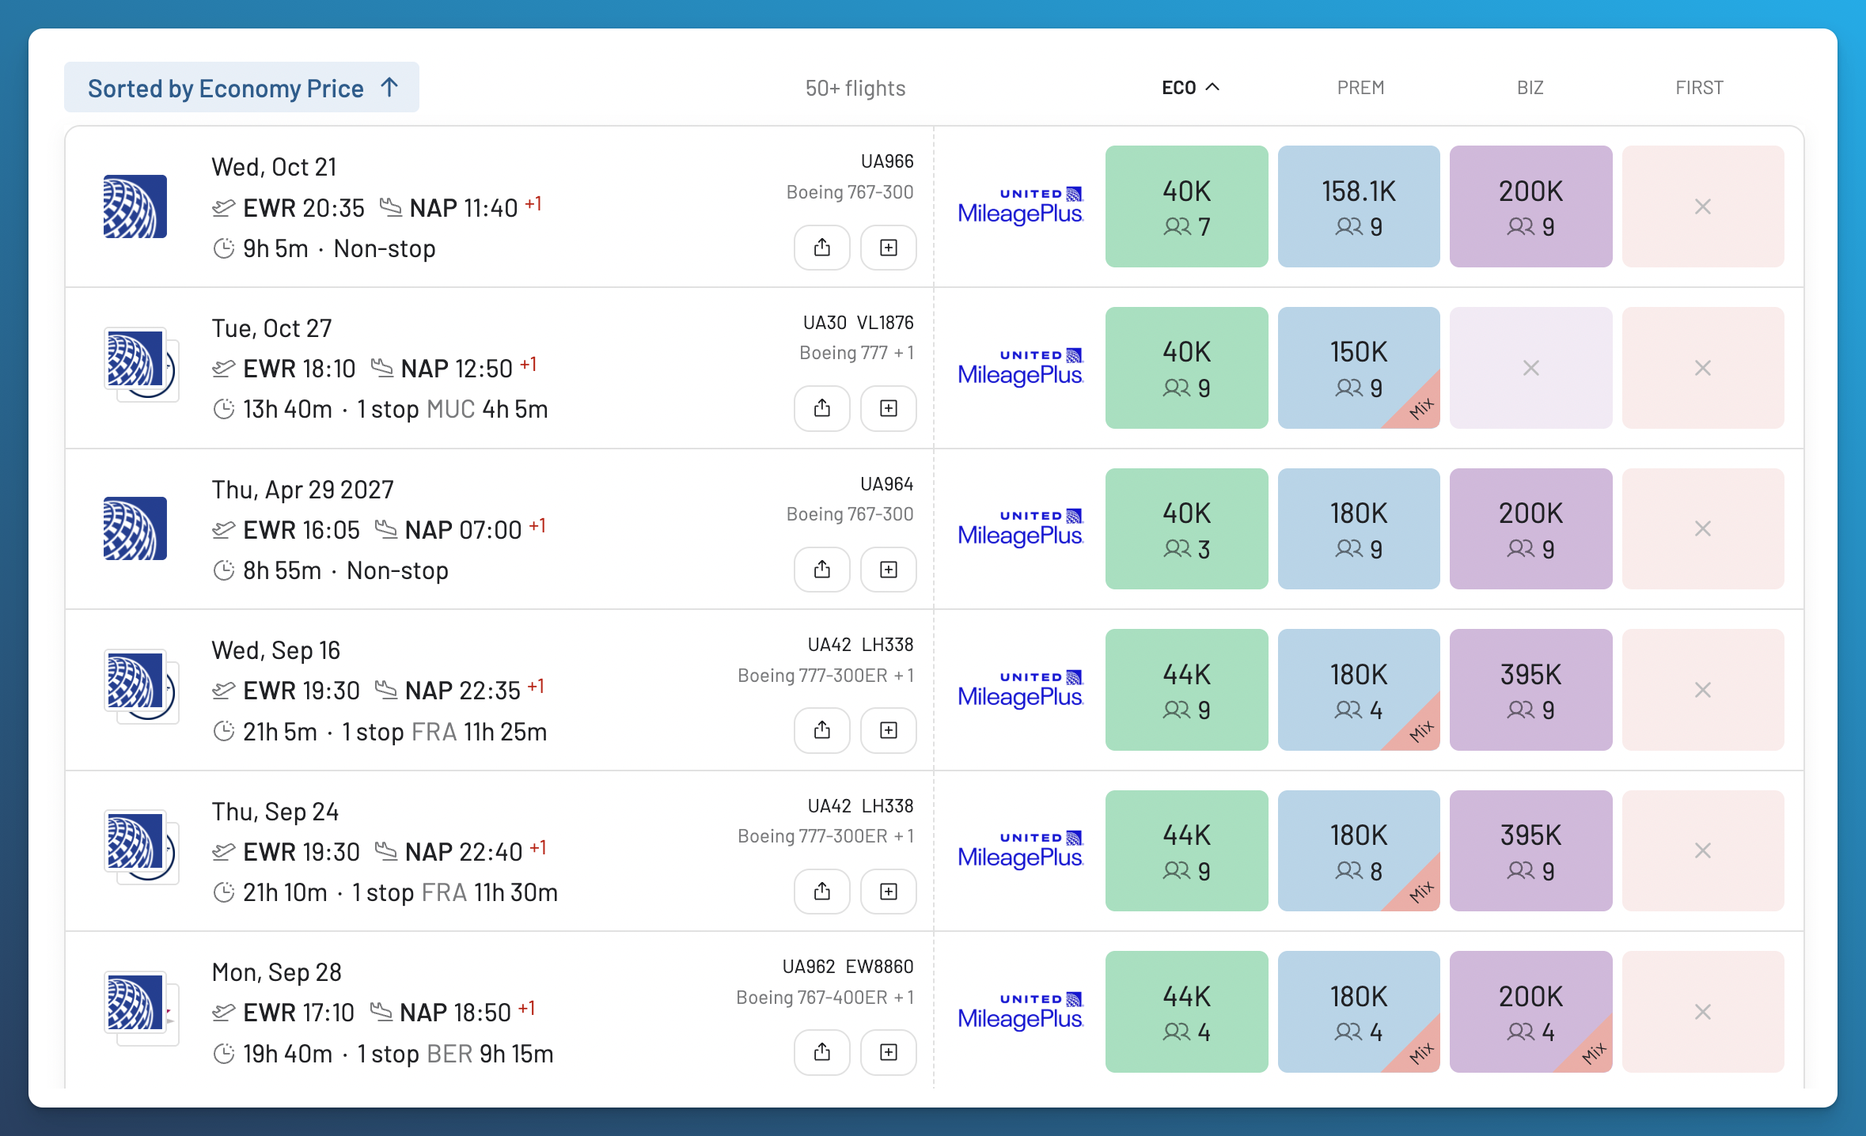Click the Boeing 777-300ER + 1 text on Sep 16
Screen dimensions: 1866x1136
[825, 676]
